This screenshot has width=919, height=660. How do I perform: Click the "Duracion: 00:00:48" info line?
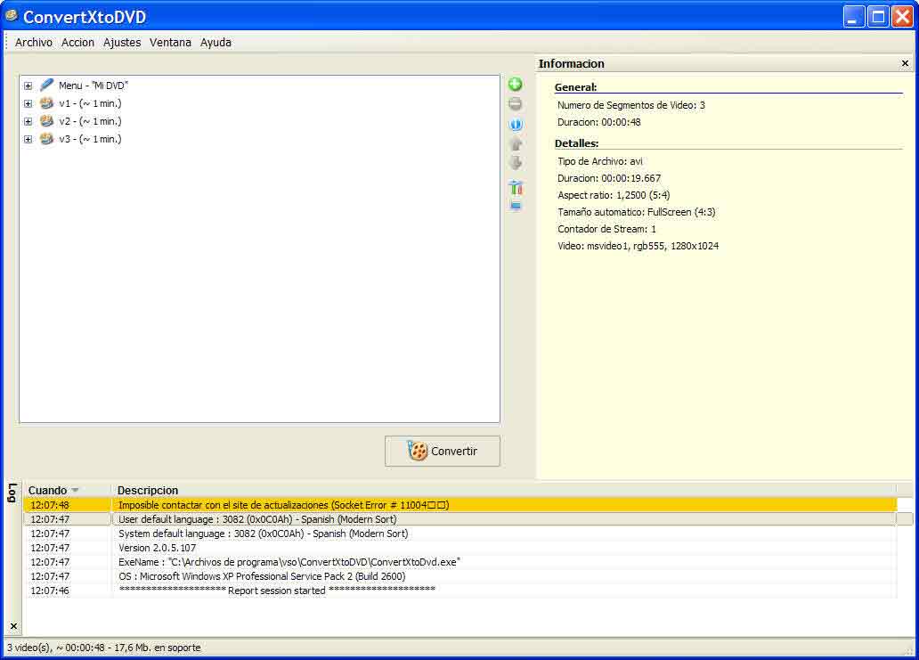pyautogui.click(x=599, y=123)
